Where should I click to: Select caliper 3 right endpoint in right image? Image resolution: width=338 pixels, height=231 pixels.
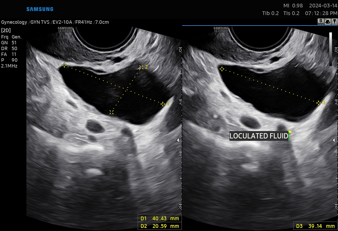pyautogui.click(x=319, y=103)
